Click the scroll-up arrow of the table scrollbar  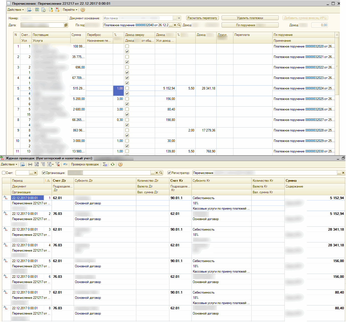[337, 35]
